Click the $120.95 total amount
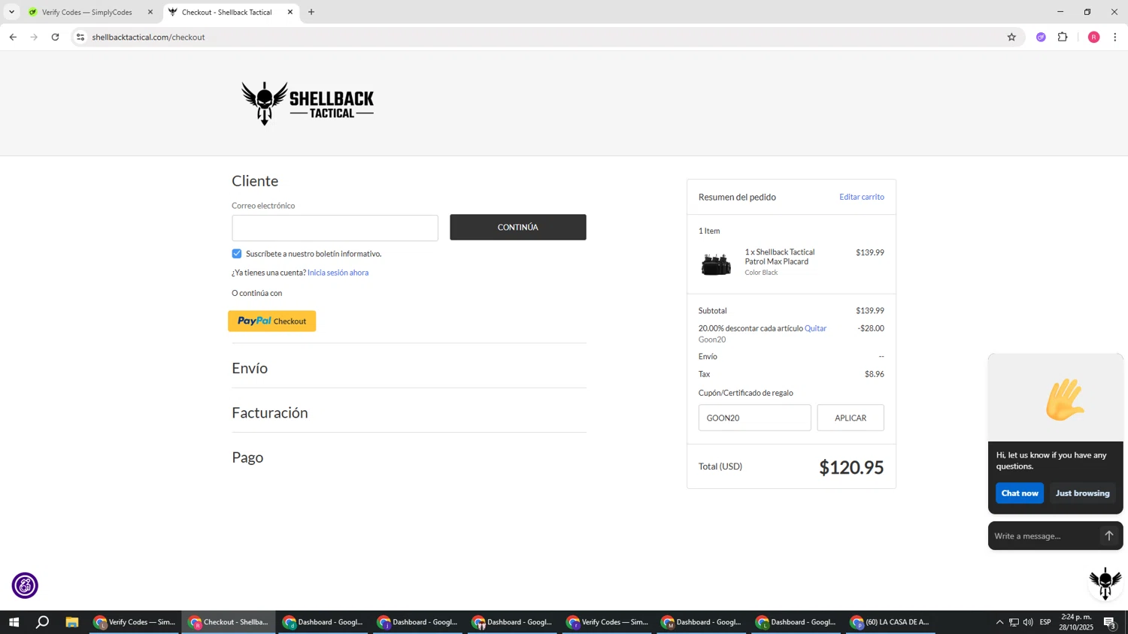 coord(851,467)
